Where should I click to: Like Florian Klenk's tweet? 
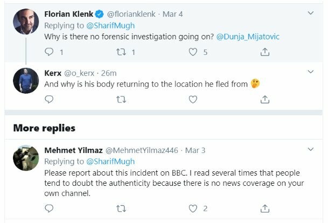(x=193, y=52)
